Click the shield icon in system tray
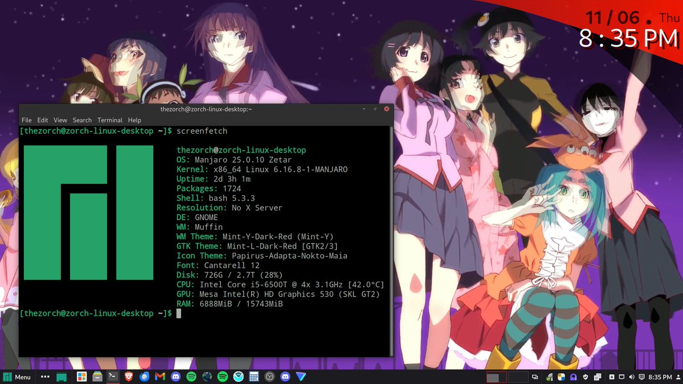This screenshot has height=384, width=683. tap(585, 377)
